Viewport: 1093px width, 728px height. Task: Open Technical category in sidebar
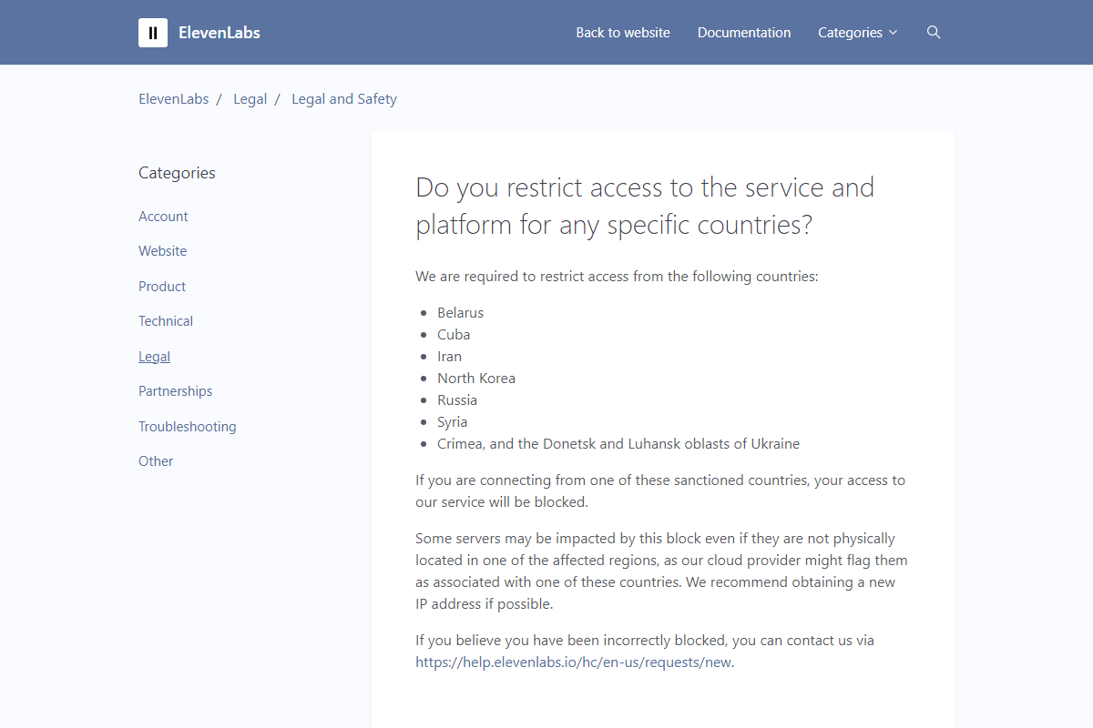tap(166, 321)
